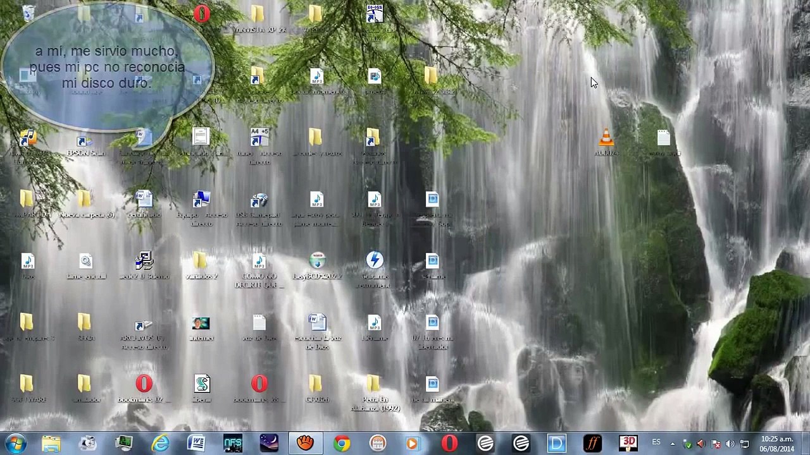Viewport: 810px width, 455px height.
Task: Open the clock showing 10:25 a.m.
Action: pos(776,444)
